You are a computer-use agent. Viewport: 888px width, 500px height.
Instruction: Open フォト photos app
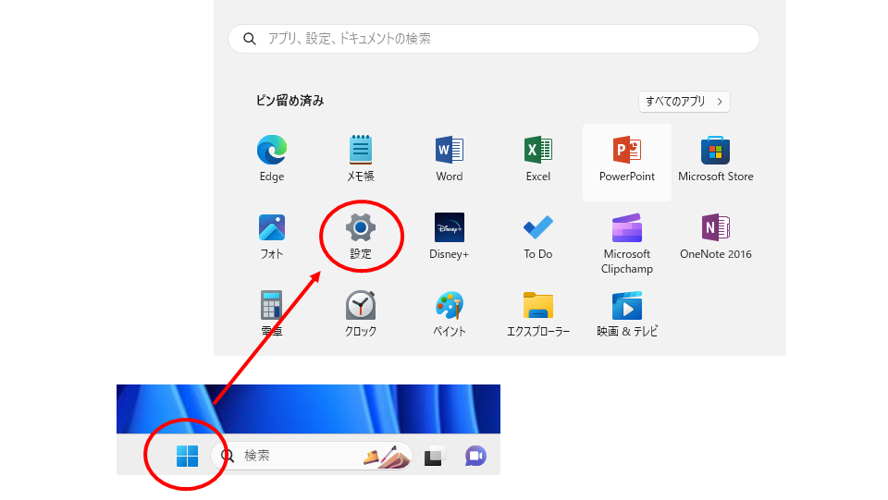(272, 237)
